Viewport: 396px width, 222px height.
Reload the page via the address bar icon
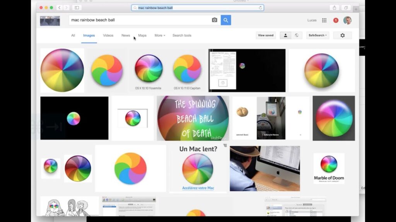[261, 8]
